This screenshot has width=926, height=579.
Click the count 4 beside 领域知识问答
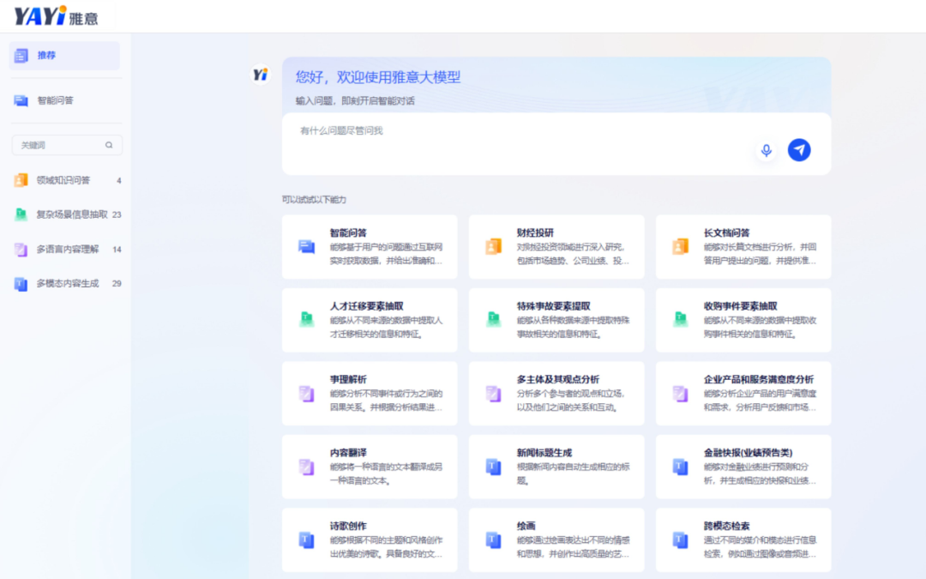118,181
